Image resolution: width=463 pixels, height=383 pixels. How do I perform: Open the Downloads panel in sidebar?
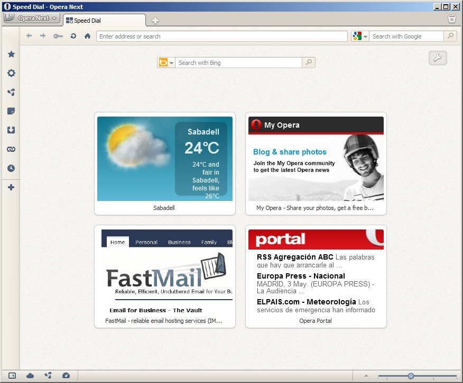[11, 130]
